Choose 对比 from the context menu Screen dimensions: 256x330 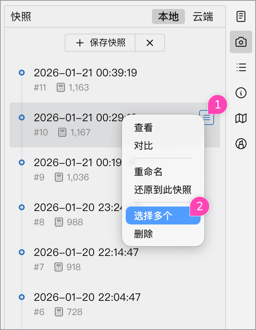click(143, 146)
